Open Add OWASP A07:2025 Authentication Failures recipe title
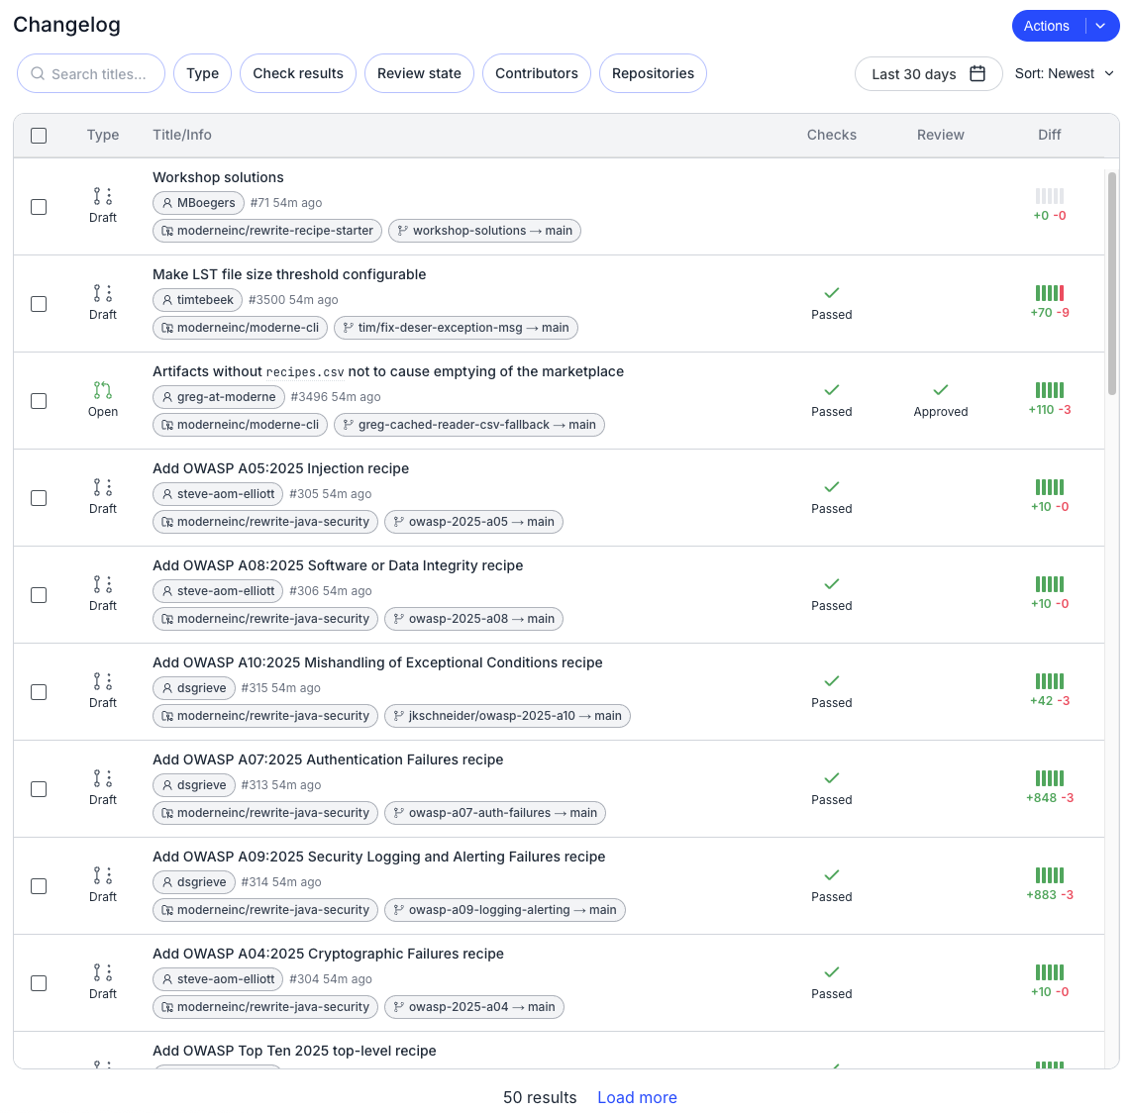1131x1113 pixels. 328,759
